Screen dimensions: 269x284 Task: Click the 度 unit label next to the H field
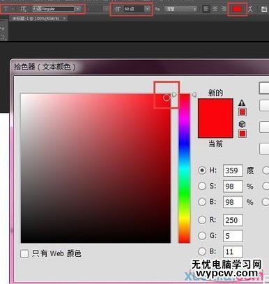tap(250, 171)
